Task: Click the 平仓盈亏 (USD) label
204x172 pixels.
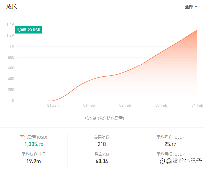Action: [x=34, y=137]
